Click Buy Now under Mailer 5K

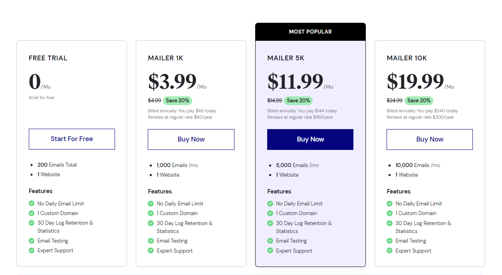(x=310, y=139)
